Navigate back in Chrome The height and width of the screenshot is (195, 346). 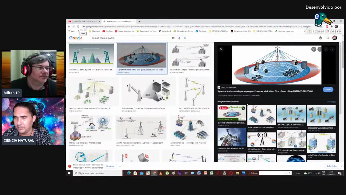69,27
